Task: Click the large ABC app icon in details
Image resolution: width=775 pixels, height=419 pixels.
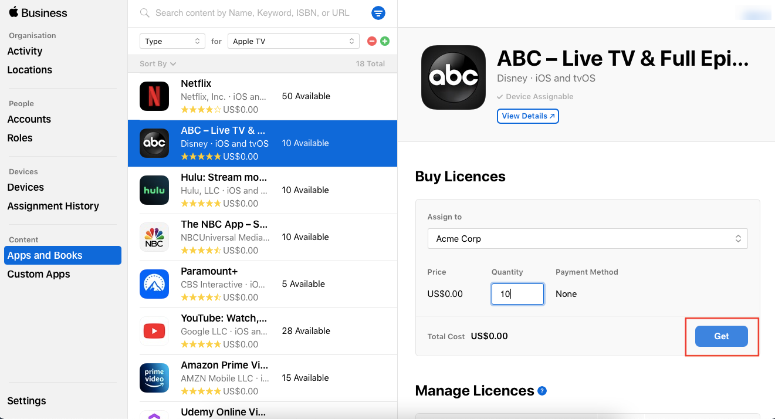Action: click(x=454, y=77)
